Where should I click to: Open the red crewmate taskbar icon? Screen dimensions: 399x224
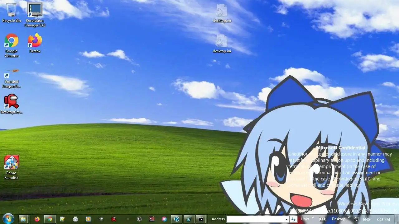click(113, 219)
